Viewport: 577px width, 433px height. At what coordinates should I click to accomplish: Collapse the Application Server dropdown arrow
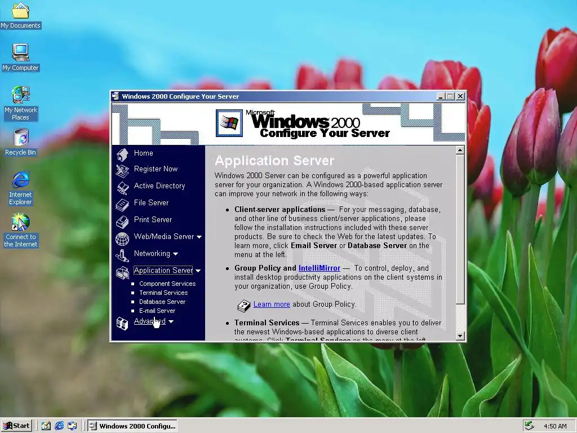pyautogui.click(x=198, y=271)
